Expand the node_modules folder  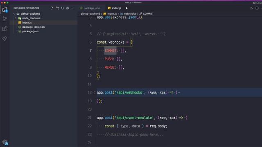point(16,18)
